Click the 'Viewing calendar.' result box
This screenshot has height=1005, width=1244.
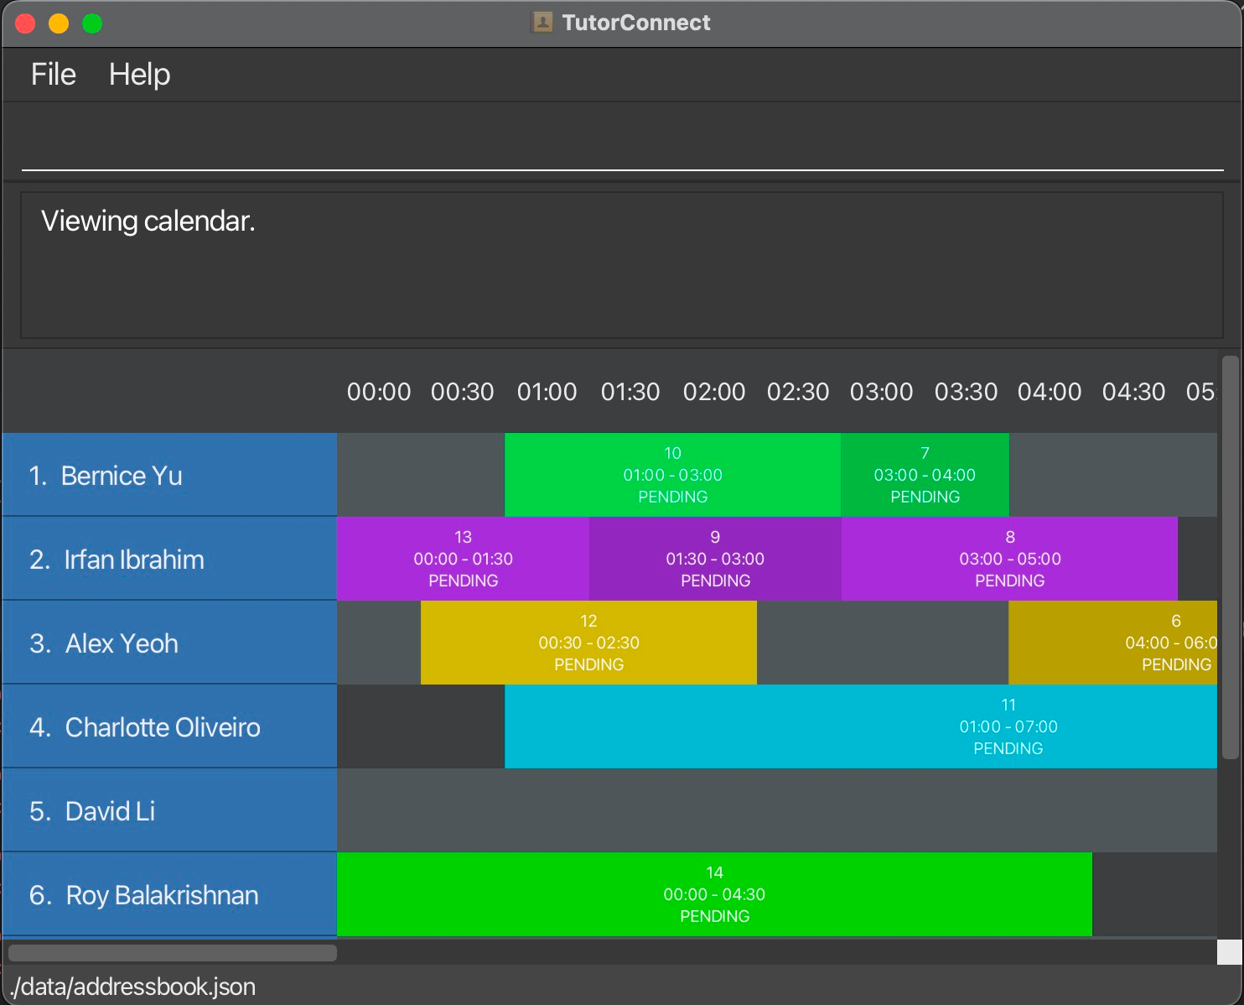coord(622,265)
